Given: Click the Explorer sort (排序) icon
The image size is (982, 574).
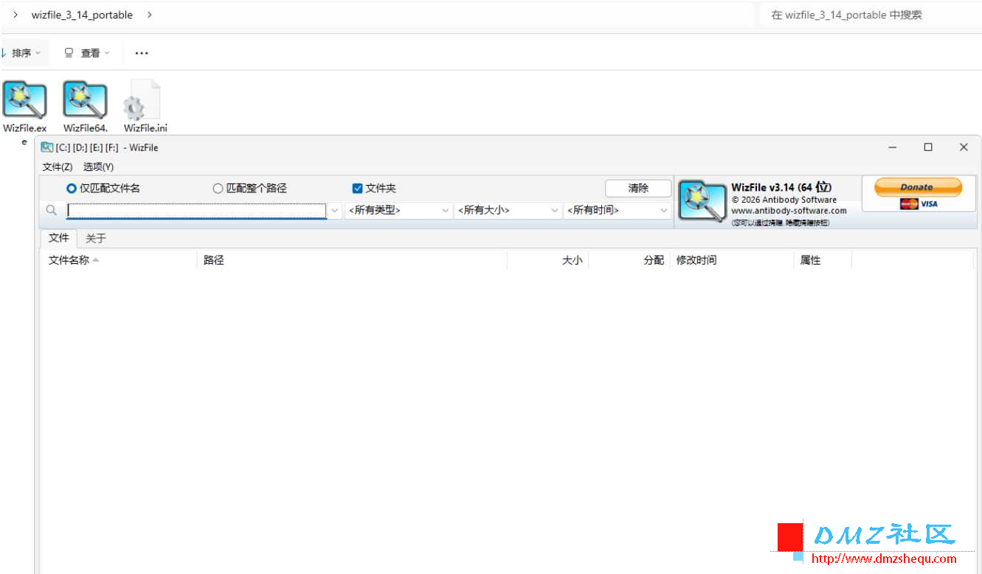Looking at the screenshot, I should tap(4, 53).
